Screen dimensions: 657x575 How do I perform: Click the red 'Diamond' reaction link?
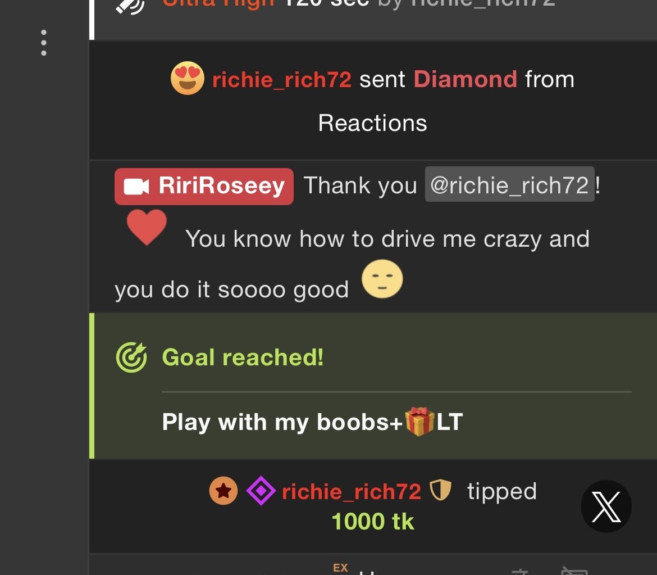(465, 79)
